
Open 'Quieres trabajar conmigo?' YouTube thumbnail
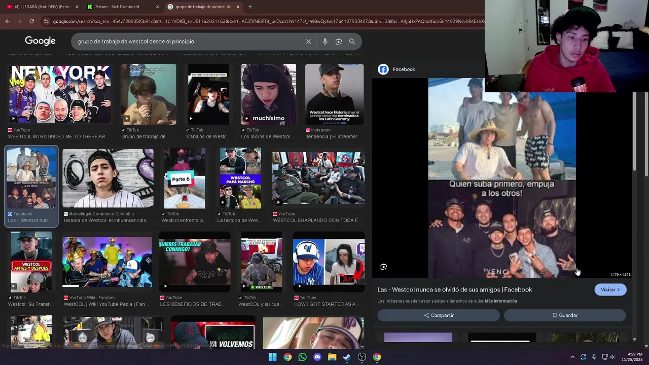[195, 262]
